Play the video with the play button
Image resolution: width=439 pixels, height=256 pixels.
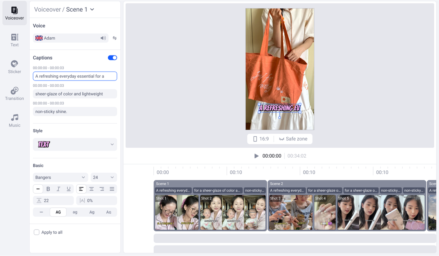(256, 156)
